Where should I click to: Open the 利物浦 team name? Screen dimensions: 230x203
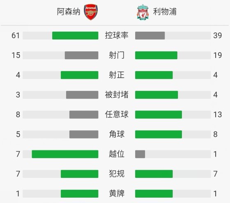tap(165, 12)
